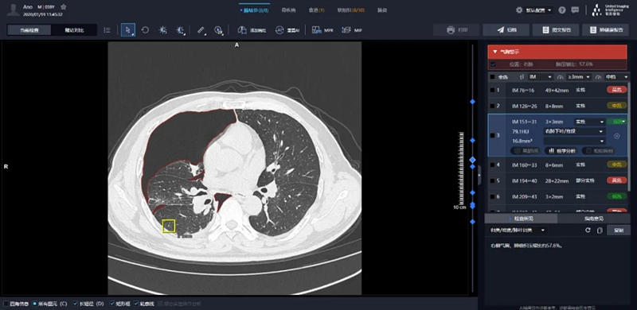Click the Print button
Image resolution: width=637 pixels, height=310 pixels.
pos(455,30)
